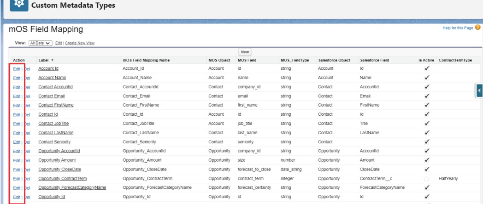Open the Opportunity CloseDate label link
The width and height of the screenshot is (483, 204).
coord(60,170)
